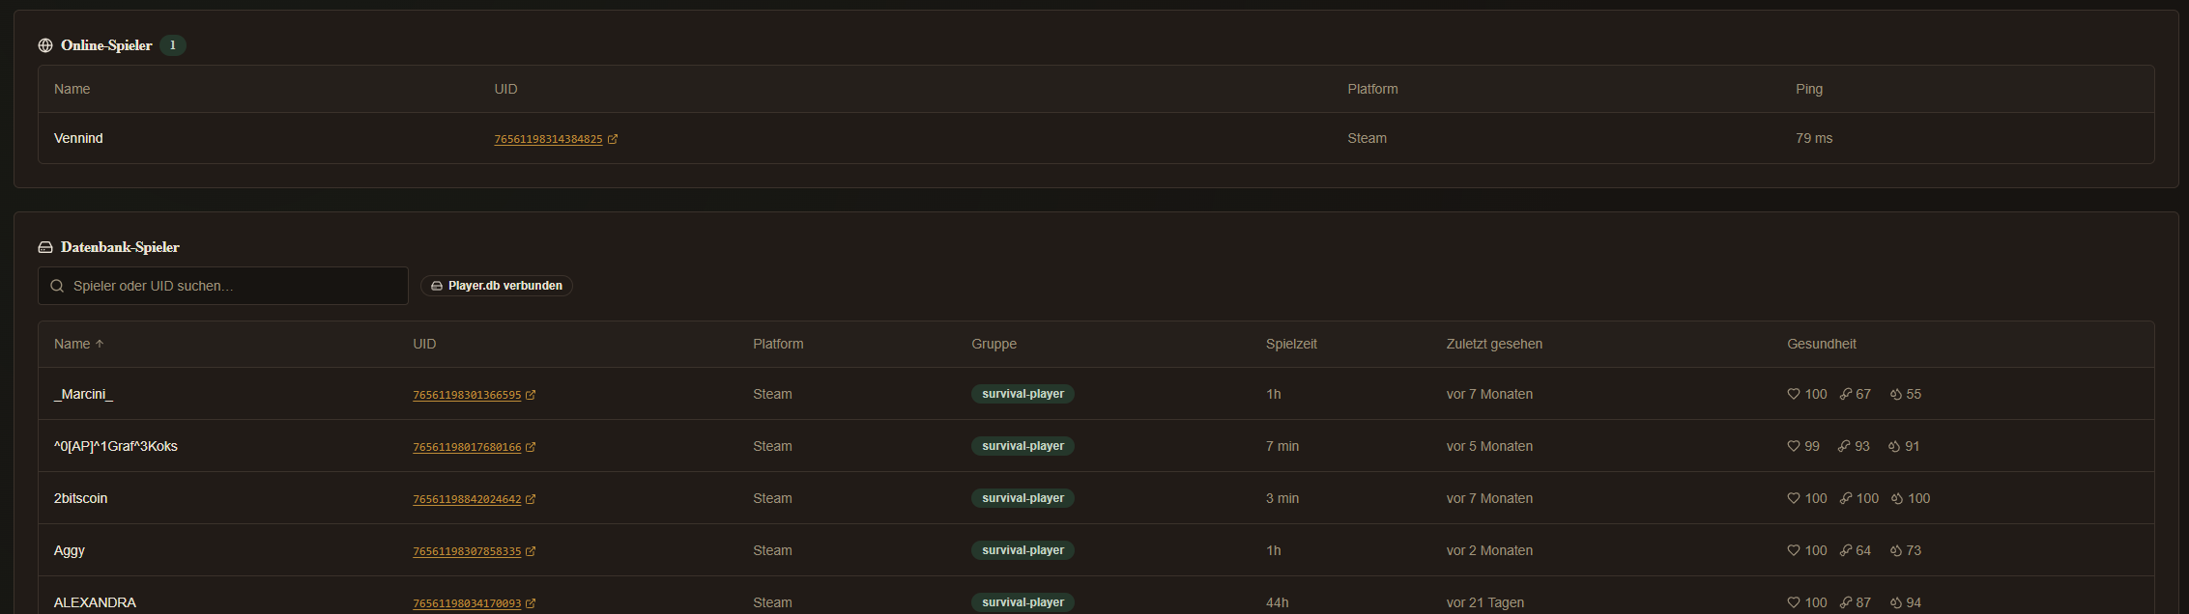Sort by the Zuletzt gesehen column header

tap(1494, 344)
